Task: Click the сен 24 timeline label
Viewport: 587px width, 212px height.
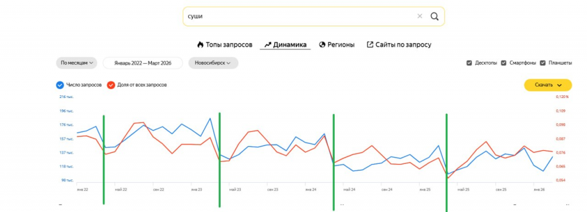Action: pyautogui.click(x=387, y=190)
